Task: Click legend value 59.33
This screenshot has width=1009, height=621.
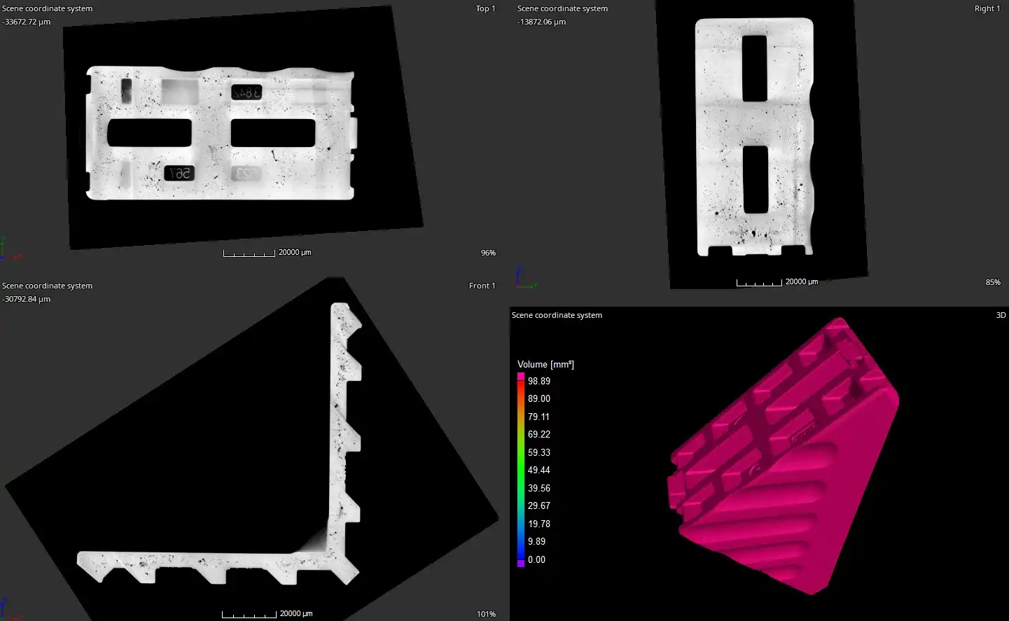Action: pyautogui.click(x=539, y=453)
